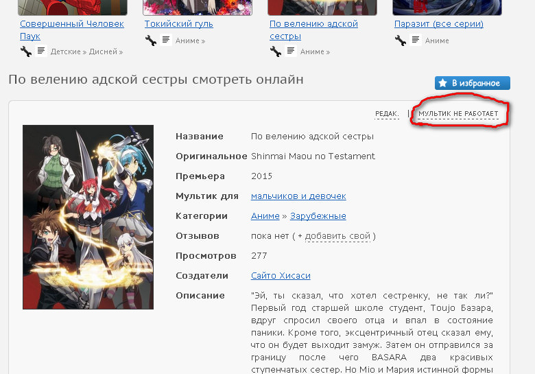The height and width of the screenshot is (374, 535).
Task: Add the cartoon via В избранное button
Action: click(472, 83)
